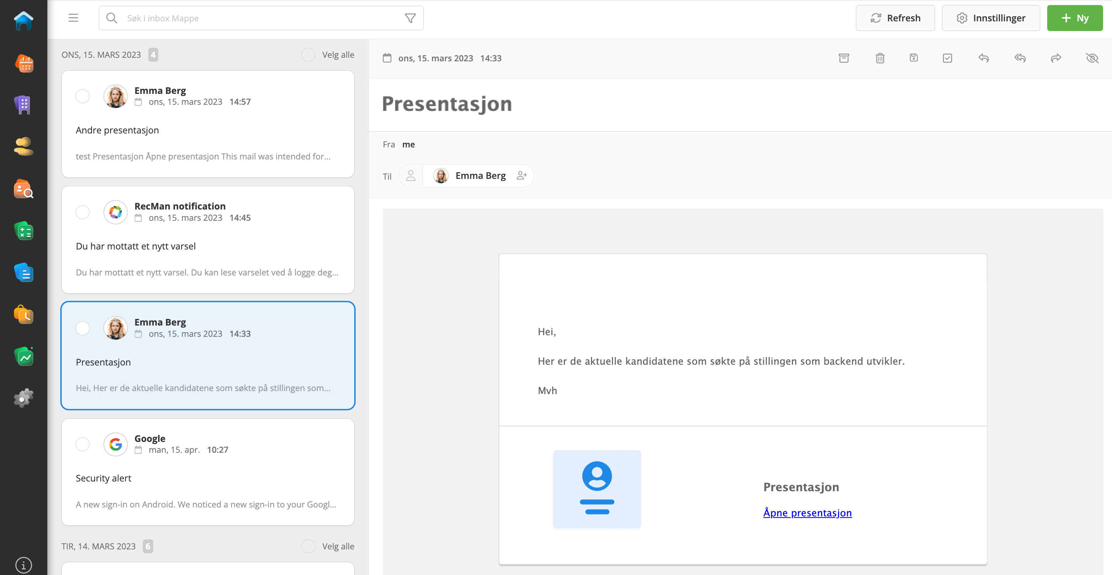
Task: Toggle Velg alle for 15. mars
Action: coord(308,55)
